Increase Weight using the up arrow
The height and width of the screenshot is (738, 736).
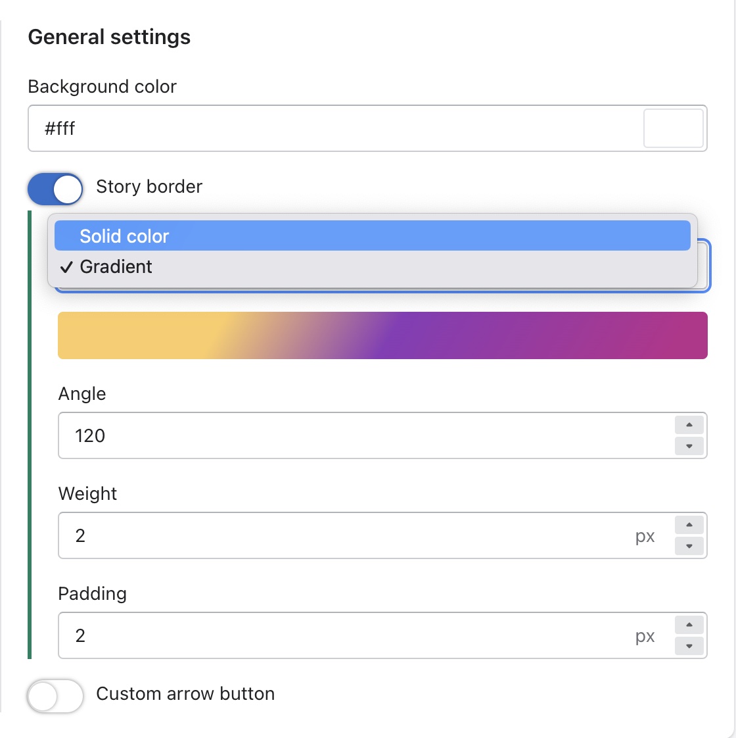point(689,525)
